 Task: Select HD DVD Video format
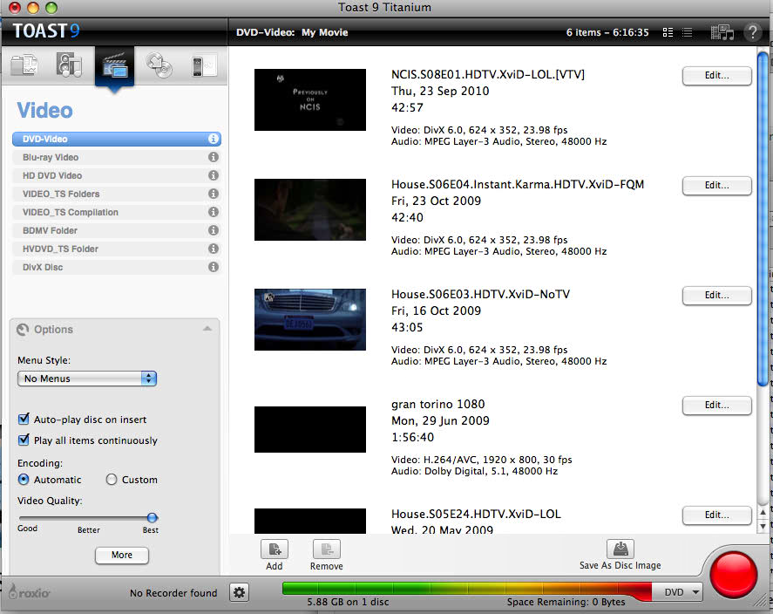tap(117, 175)
